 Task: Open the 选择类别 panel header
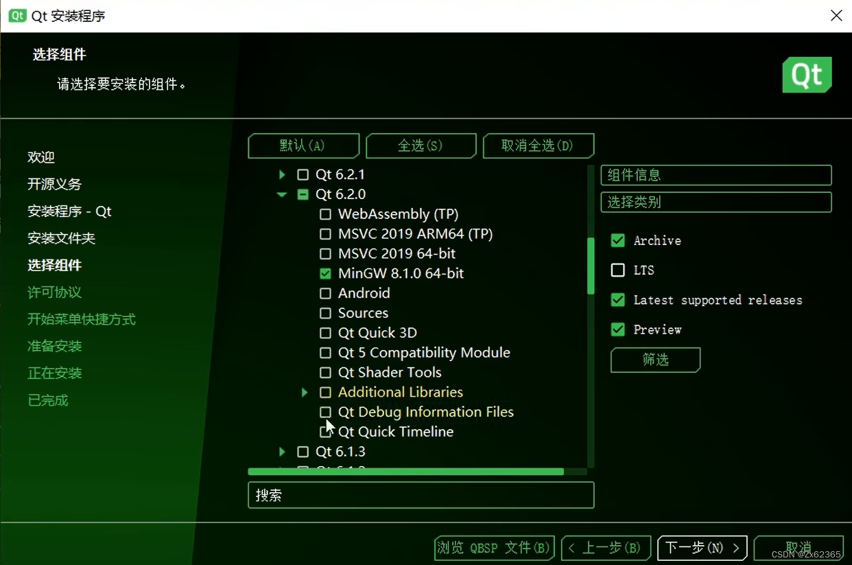(716, 203)
